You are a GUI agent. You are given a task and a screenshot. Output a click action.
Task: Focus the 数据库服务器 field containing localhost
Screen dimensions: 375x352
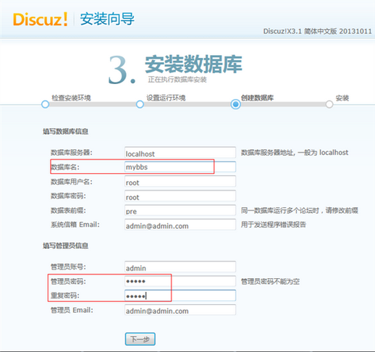coord(180,153)
